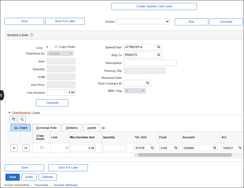Viewport: 244px width, 188px height.
Task: Open the Distribute by dropdown
Action: 60,53
